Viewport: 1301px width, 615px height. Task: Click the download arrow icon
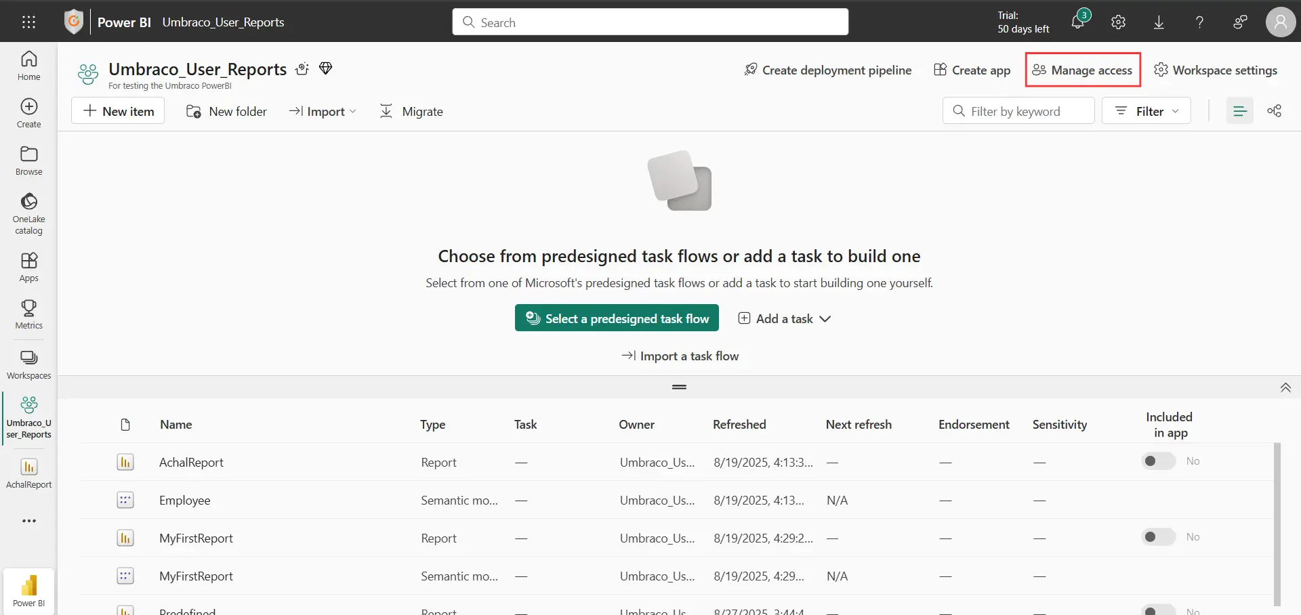tap(1159, 22)
